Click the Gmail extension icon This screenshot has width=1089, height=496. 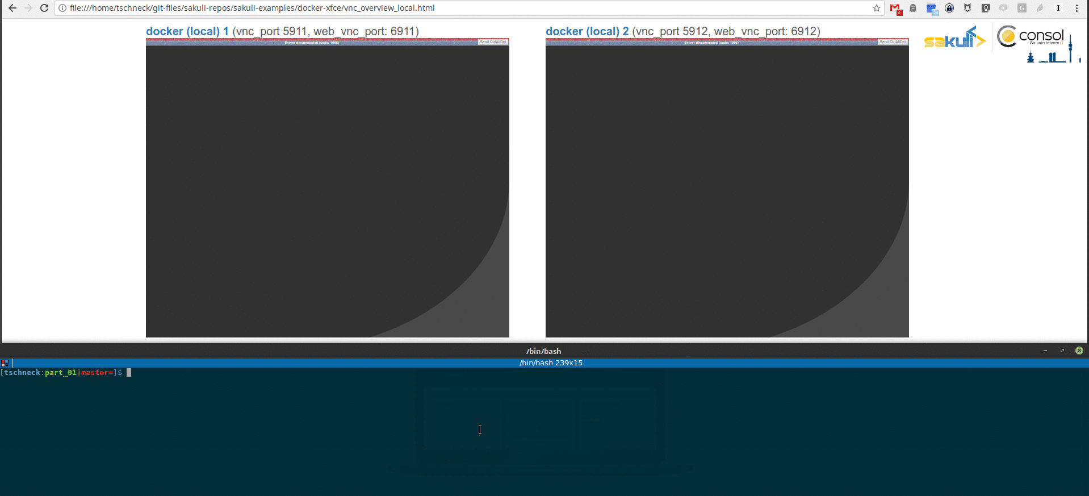pos(895,9)
